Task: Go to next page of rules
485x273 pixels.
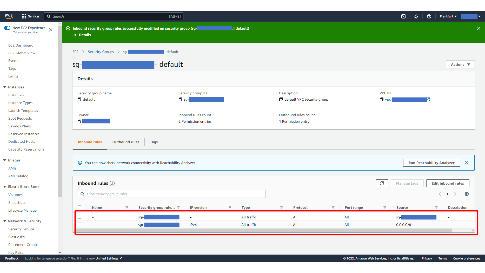Action: point(455,194)
